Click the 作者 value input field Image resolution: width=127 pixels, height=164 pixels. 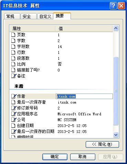(84, 96)
